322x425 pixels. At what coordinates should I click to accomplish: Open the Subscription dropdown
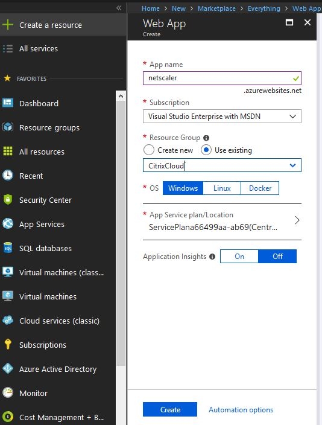coord(222,117)
